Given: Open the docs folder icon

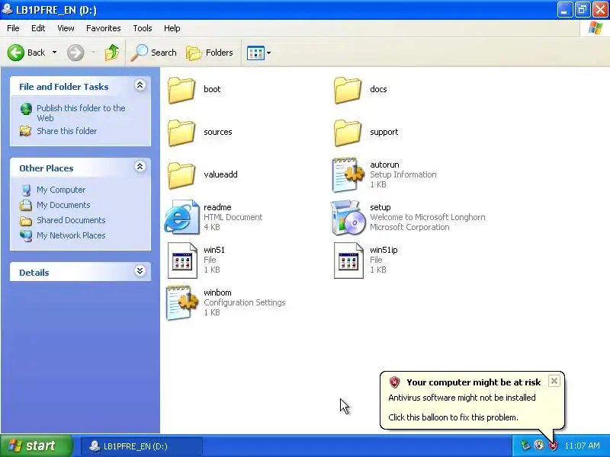Looking at the screenshot, I should click(x=348, y=90).
